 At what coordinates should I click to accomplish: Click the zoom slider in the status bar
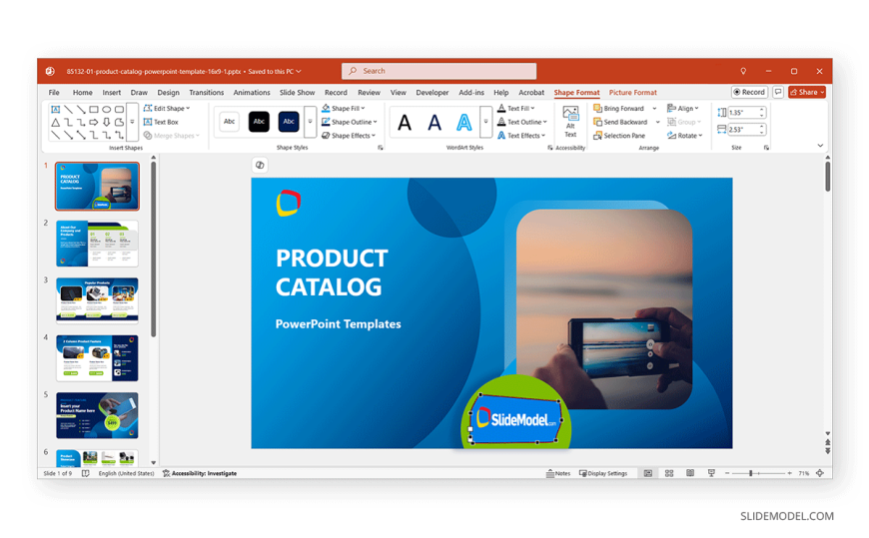[x=758, y=473]
